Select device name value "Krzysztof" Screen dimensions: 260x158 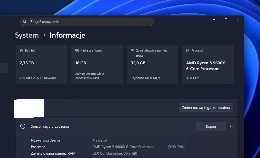99,140
